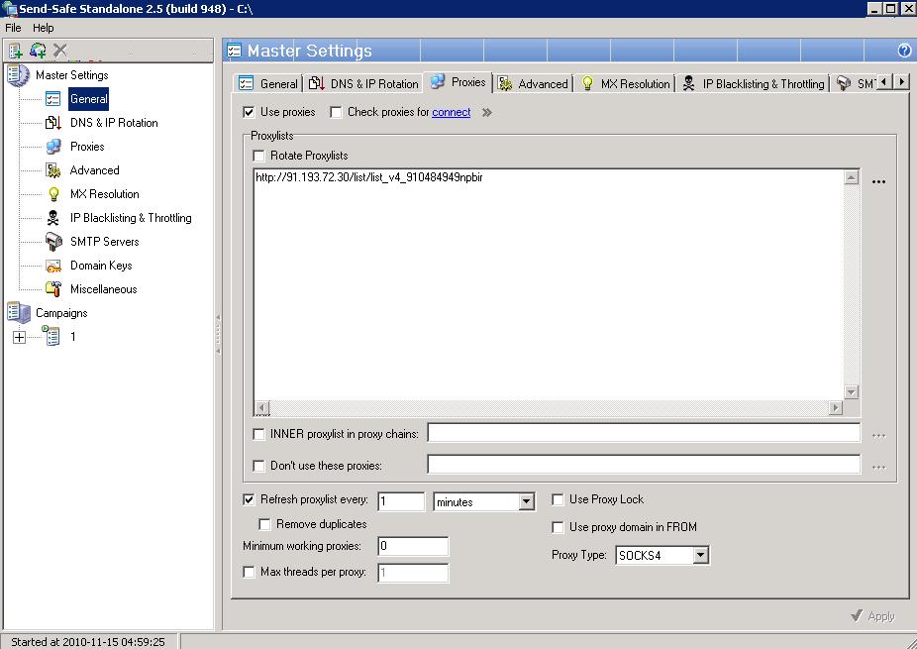Click the refresh campaigns toolbar icon

tap(38, 51)
